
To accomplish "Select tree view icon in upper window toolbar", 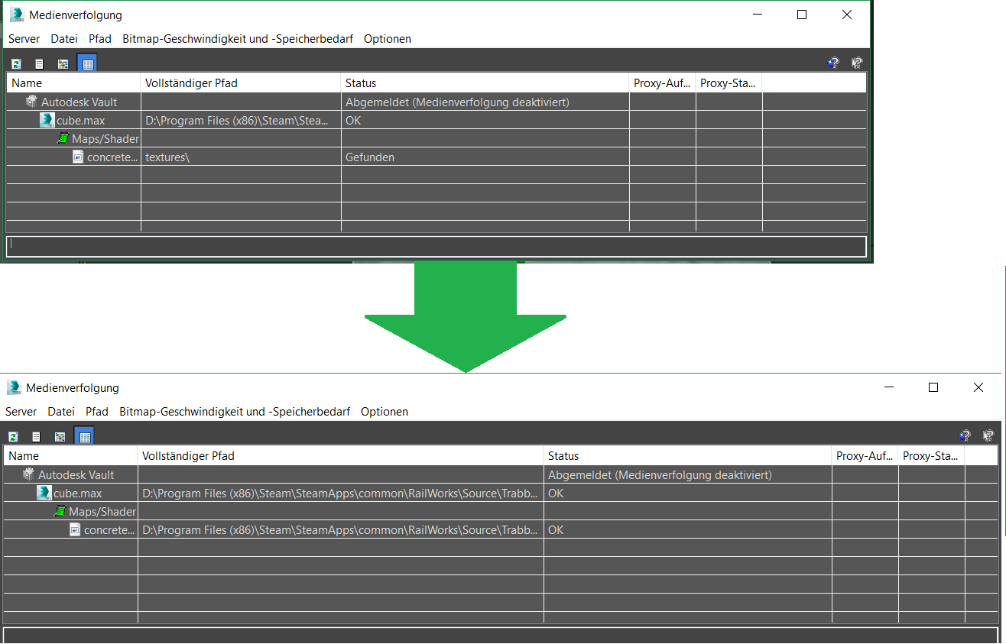I will point(63,64).
